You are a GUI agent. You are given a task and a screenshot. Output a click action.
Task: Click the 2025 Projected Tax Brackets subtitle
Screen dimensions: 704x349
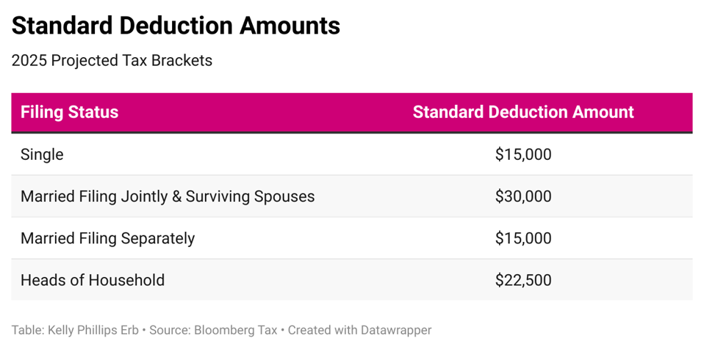(112, 61)
